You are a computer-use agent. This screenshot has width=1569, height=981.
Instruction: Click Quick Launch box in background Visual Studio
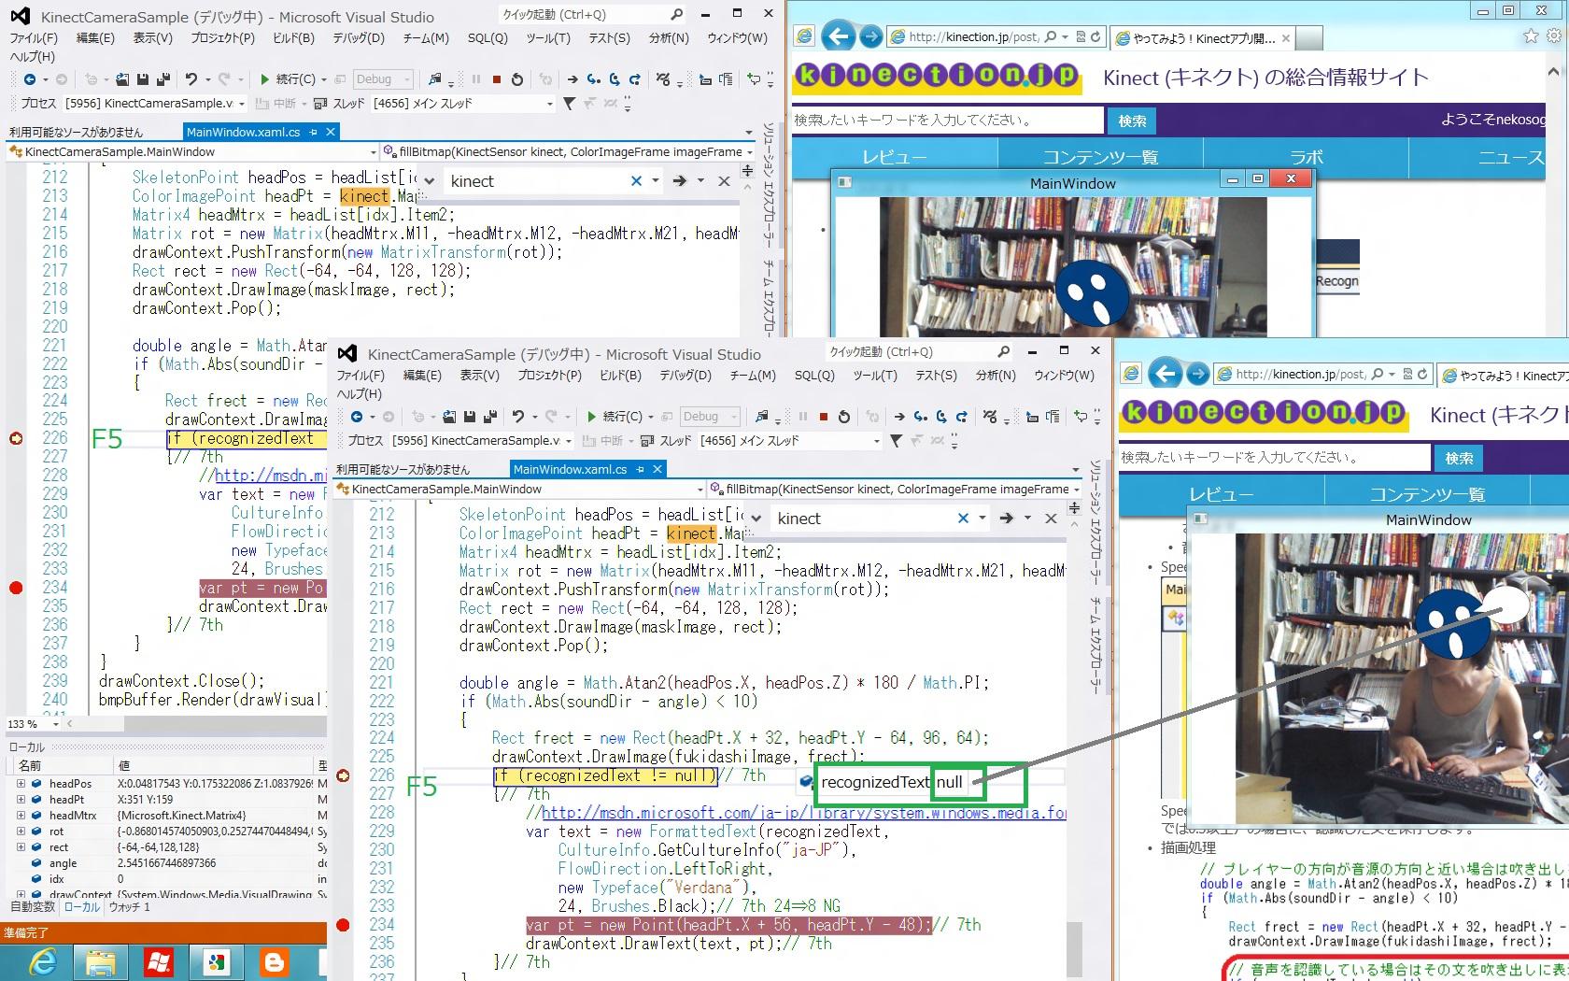[x=592, y=15]
